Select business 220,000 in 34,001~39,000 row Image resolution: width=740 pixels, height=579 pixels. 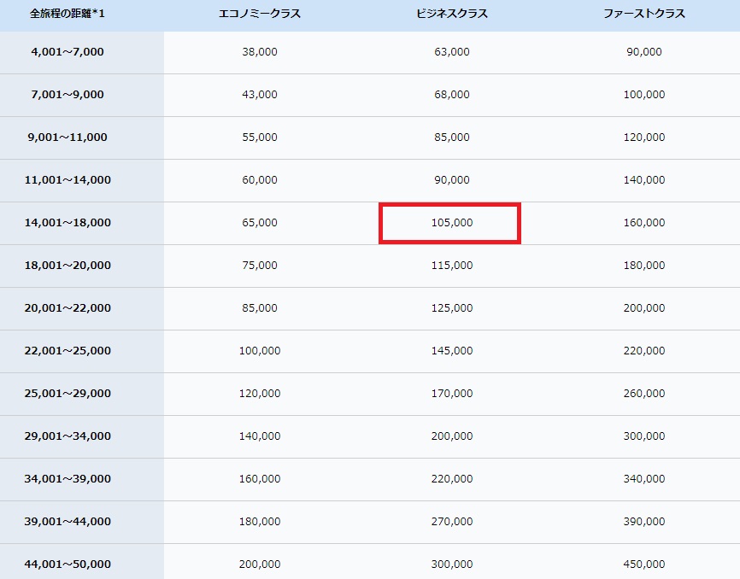[452, 478]
